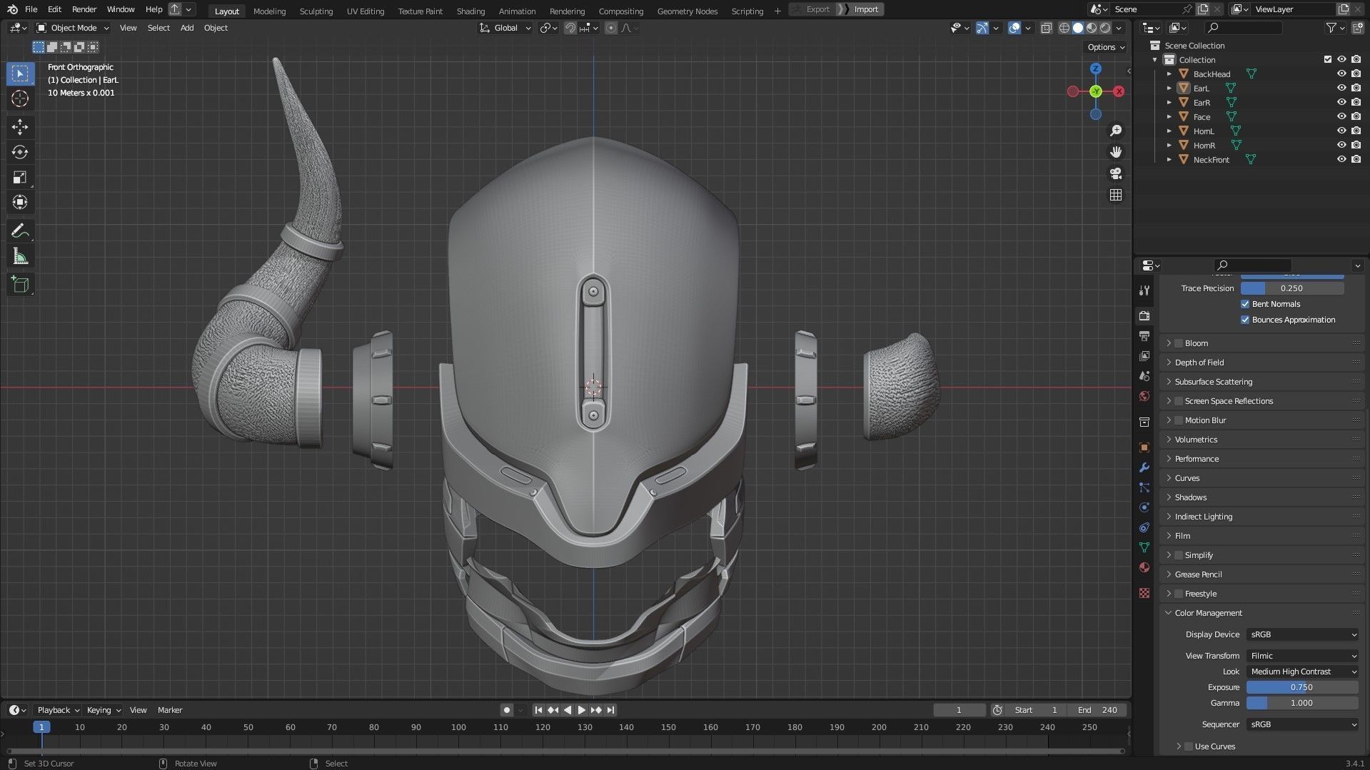Open the Object properties tab
This screenshot has height=770, width=1370.
[x=1144, y=447]
